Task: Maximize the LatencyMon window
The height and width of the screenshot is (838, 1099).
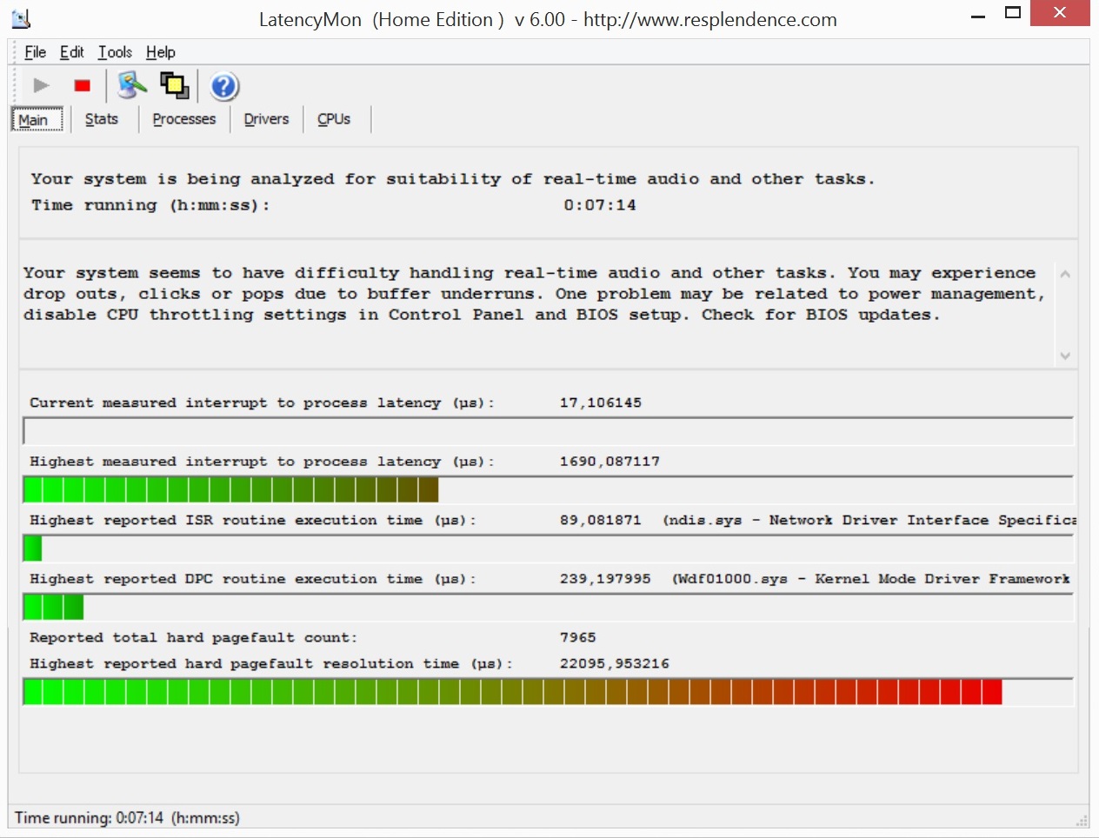Action: pos(1012,13)
